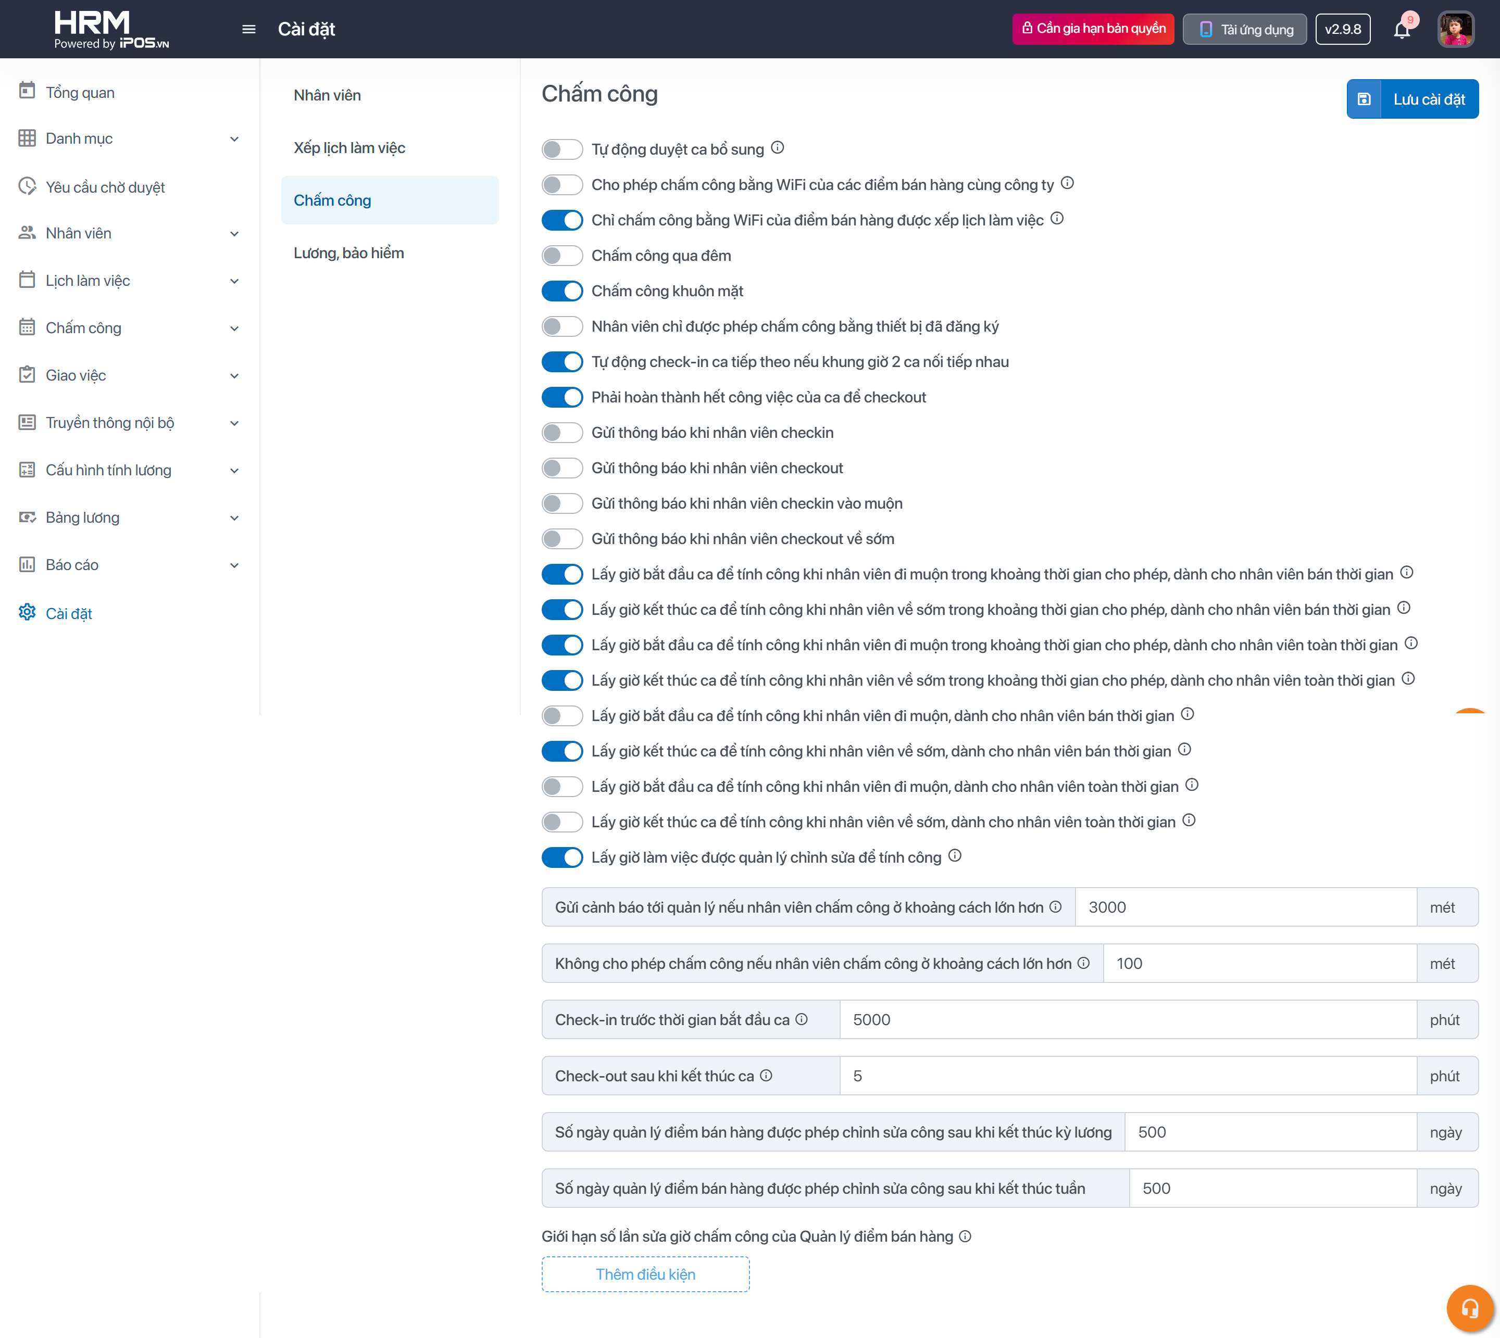The height and width of the screenshot is (1338, 1500).
Task: Click the Cài đặt gear icon
Action: 27,612
